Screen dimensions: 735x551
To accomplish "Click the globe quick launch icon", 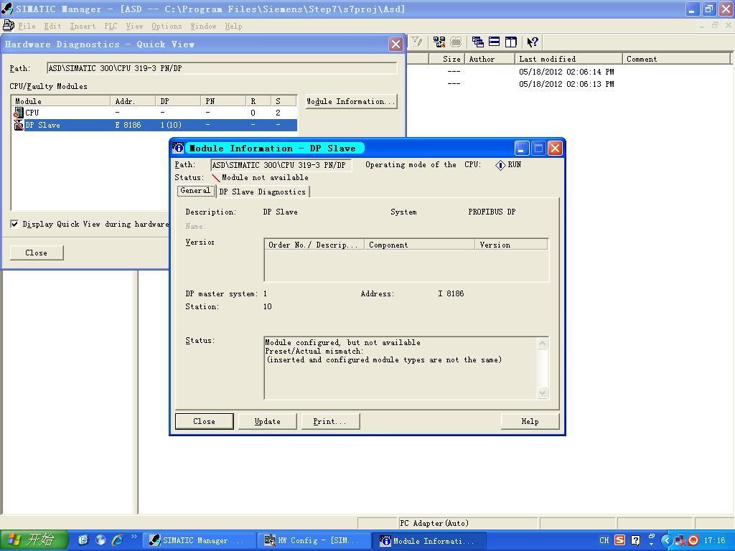I will (100, 540).
